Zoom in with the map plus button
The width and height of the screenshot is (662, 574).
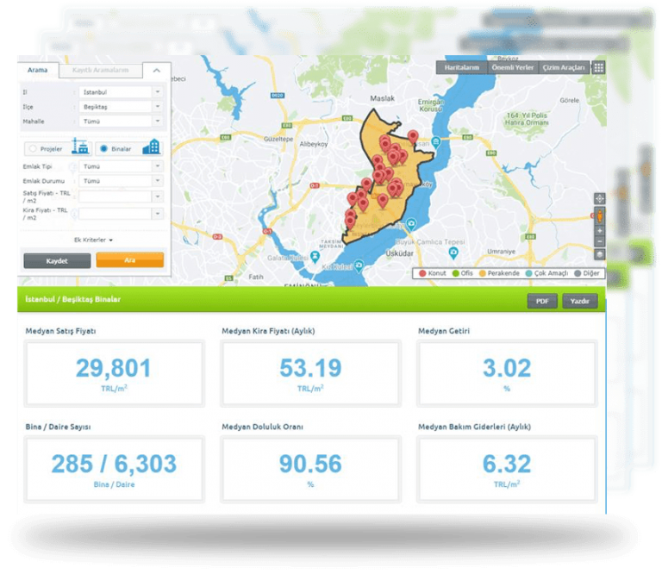pyautogui.click(x=600, y=231)
